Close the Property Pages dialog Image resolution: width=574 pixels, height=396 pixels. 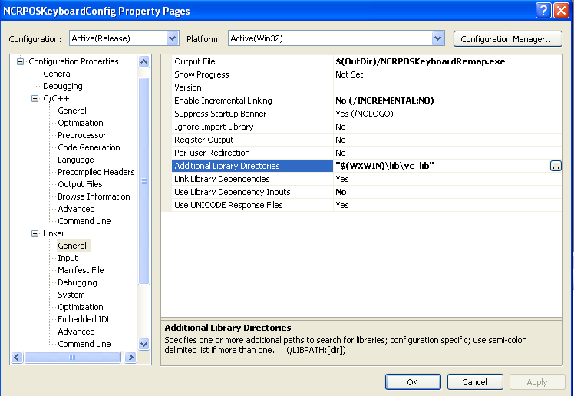pyautogui.click(x=561, y=11)
